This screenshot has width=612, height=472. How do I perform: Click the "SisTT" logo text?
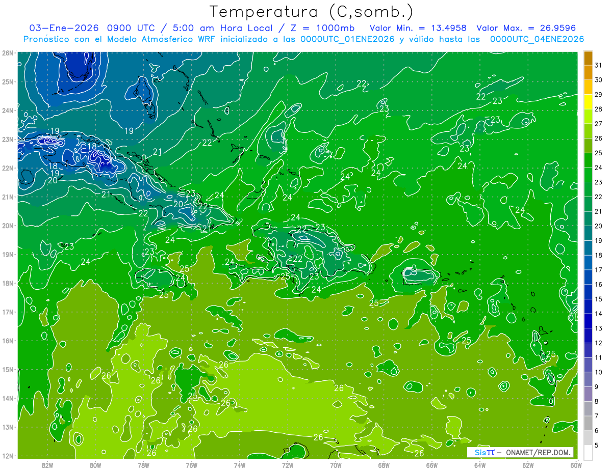click(484, 452)
